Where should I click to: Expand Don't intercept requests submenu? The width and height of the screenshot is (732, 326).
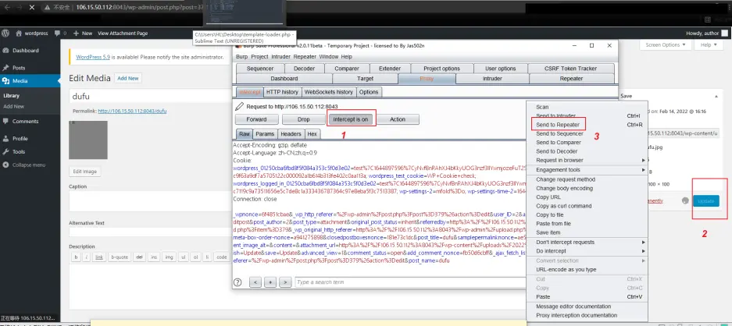tap(587, 242)
